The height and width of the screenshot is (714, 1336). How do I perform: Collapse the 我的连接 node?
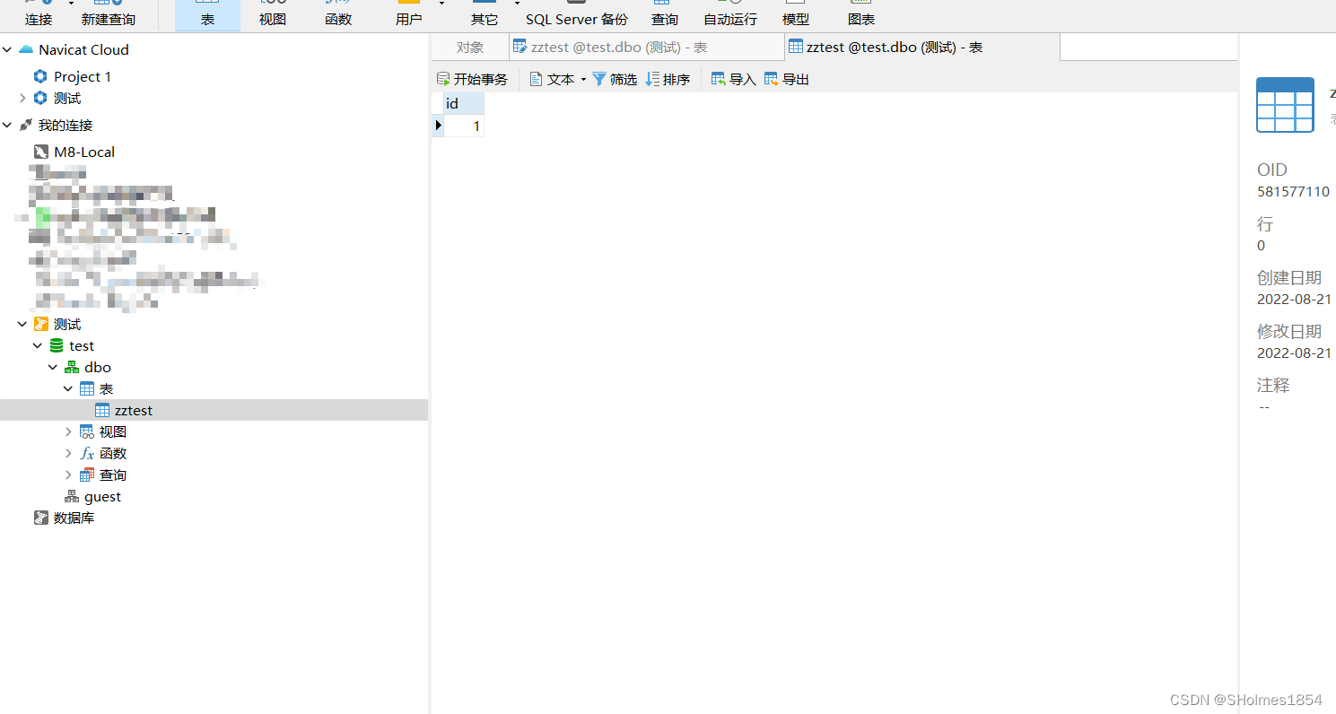click(7, 125)
